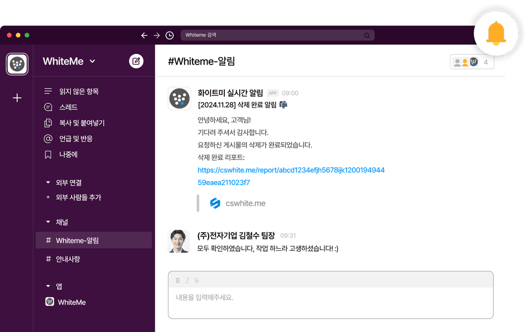Open history clock icon
This screenshot has width=529, height=332.
169,35
